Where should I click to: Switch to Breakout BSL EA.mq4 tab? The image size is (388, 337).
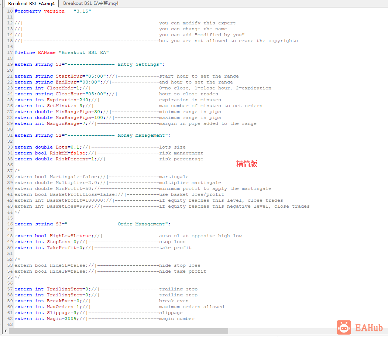[x=31, y=3]
